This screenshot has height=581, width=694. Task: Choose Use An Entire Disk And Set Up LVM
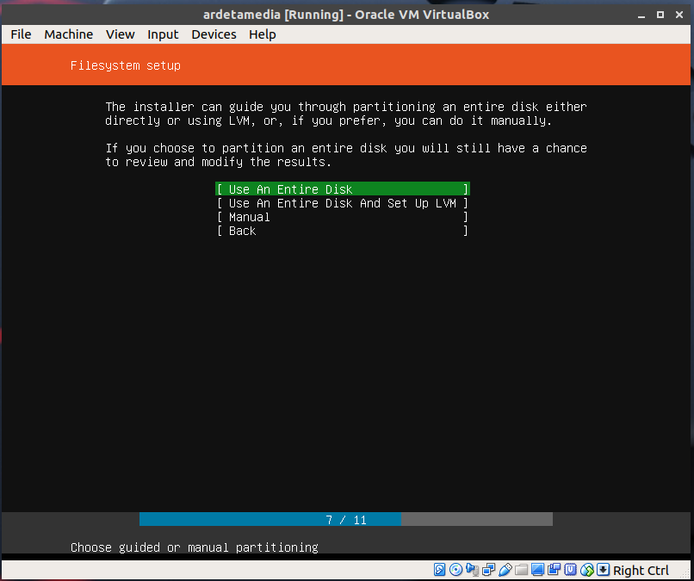(x=342, y=203)
